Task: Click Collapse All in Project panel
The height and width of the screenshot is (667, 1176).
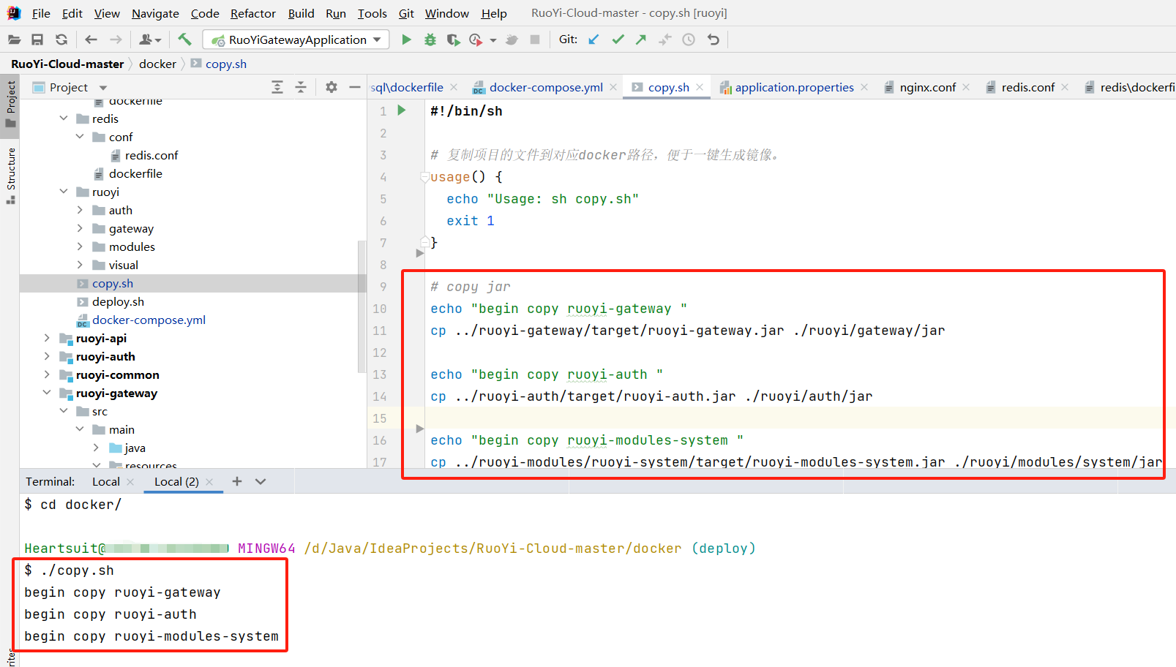Action: click(x=301, y=87)
